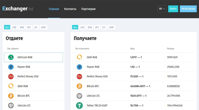Click the Payeer RUB icon in Отдаете list
The image size is (199, 110).
pyautogui.click(x=11, y=67)
